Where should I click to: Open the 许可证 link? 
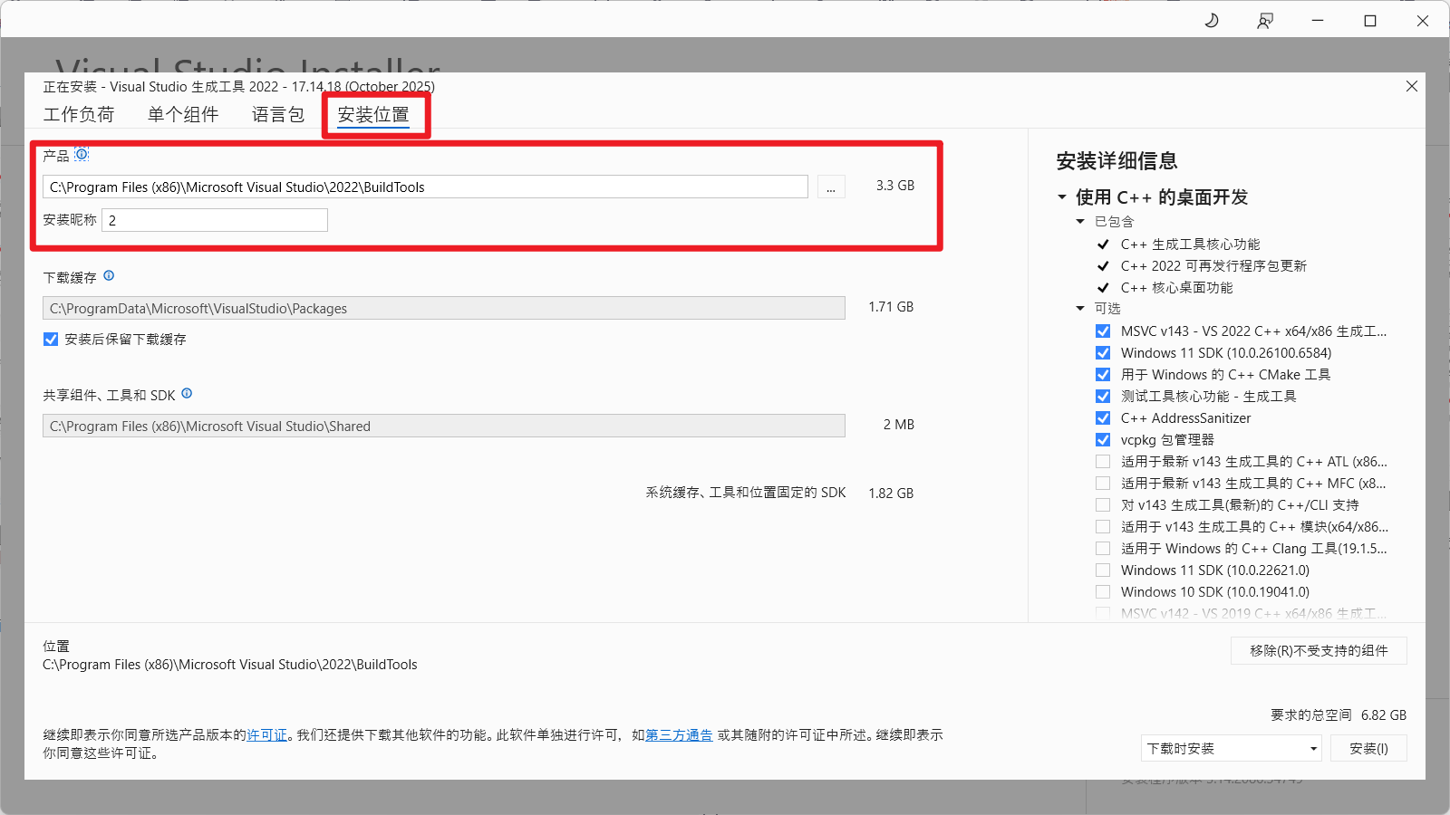click(266, 735)
